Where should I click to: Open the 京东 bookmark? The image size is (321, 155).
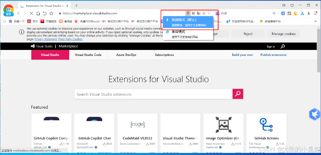pyautogui.click(x=33, y=21)
